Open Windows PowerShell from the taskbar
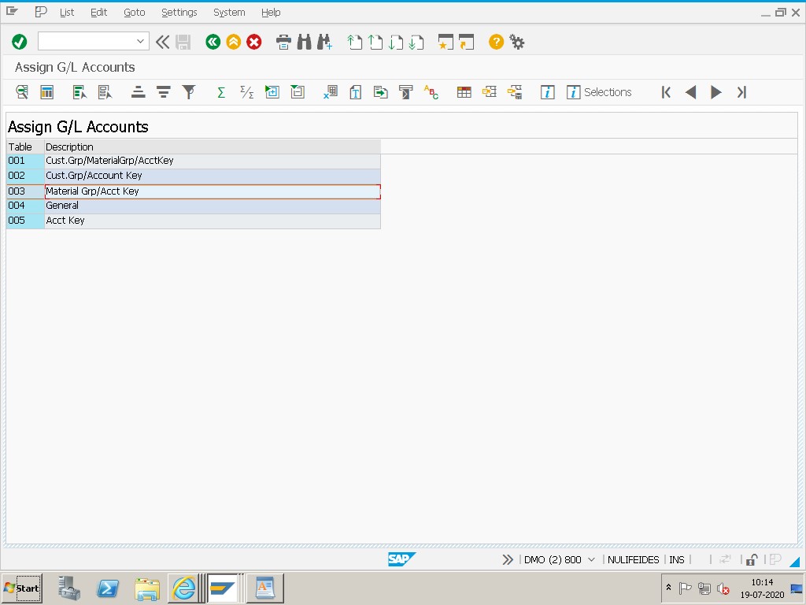The image size is (806, 605). pos(108,588)
